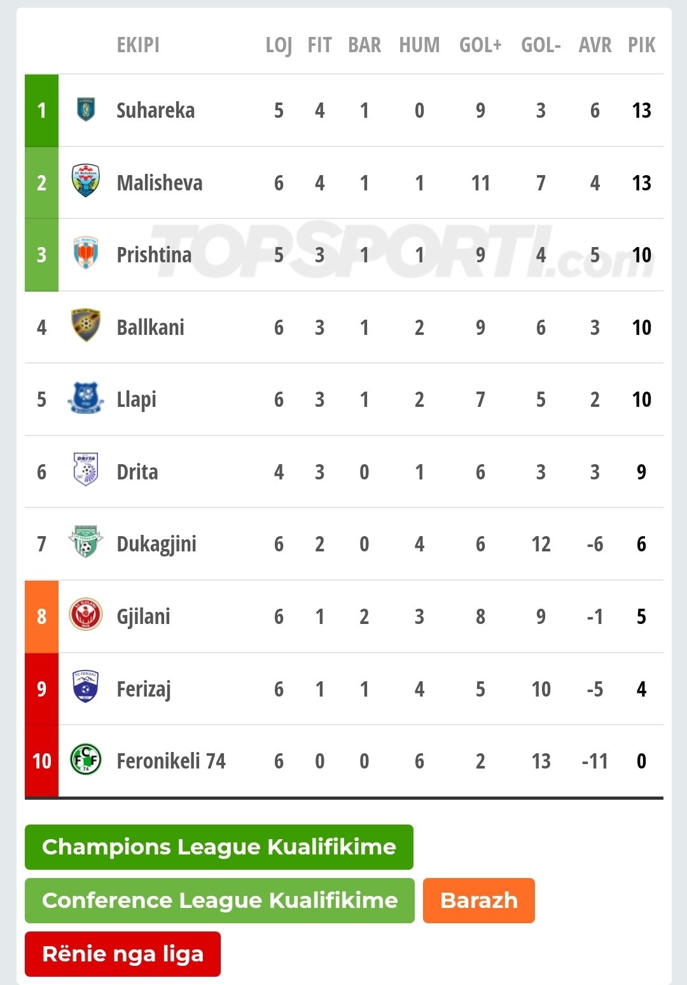Viewport: 687px width, 985px height.
Task: Open the Feronikeli 74 club logo
Action: click(x=86, y=760)
